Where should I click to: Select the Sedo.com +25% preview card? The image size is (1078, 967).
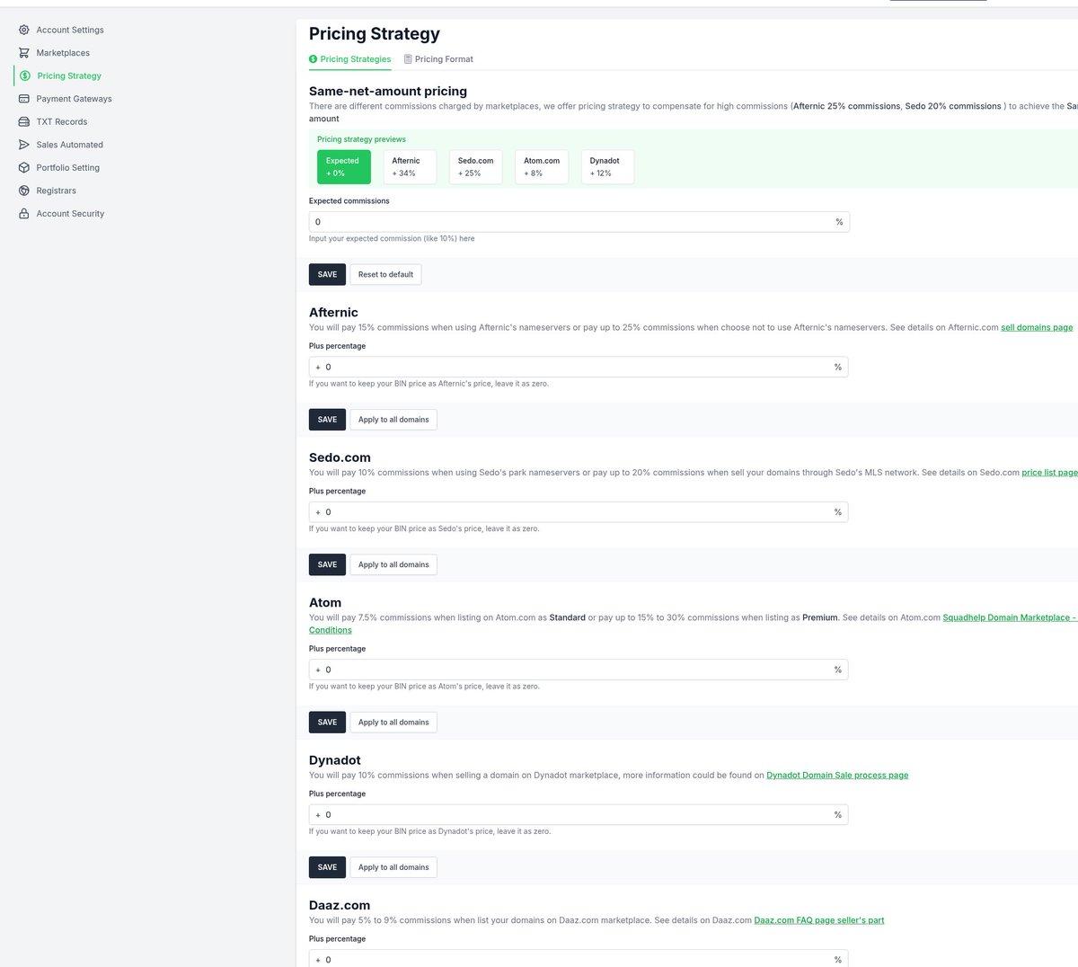pos(476,167)
